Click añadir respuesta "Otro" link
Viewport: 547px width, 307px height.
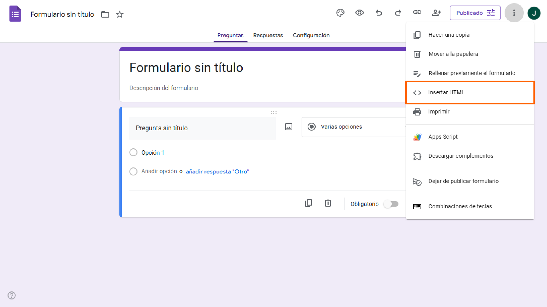pos(217,171)
